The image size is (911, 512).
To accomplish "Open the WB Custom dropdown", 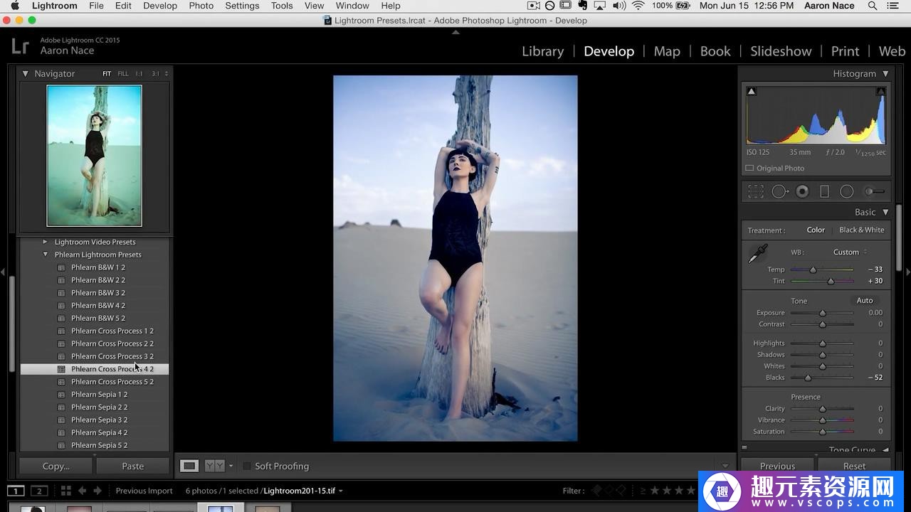I will tap(850, 252).
